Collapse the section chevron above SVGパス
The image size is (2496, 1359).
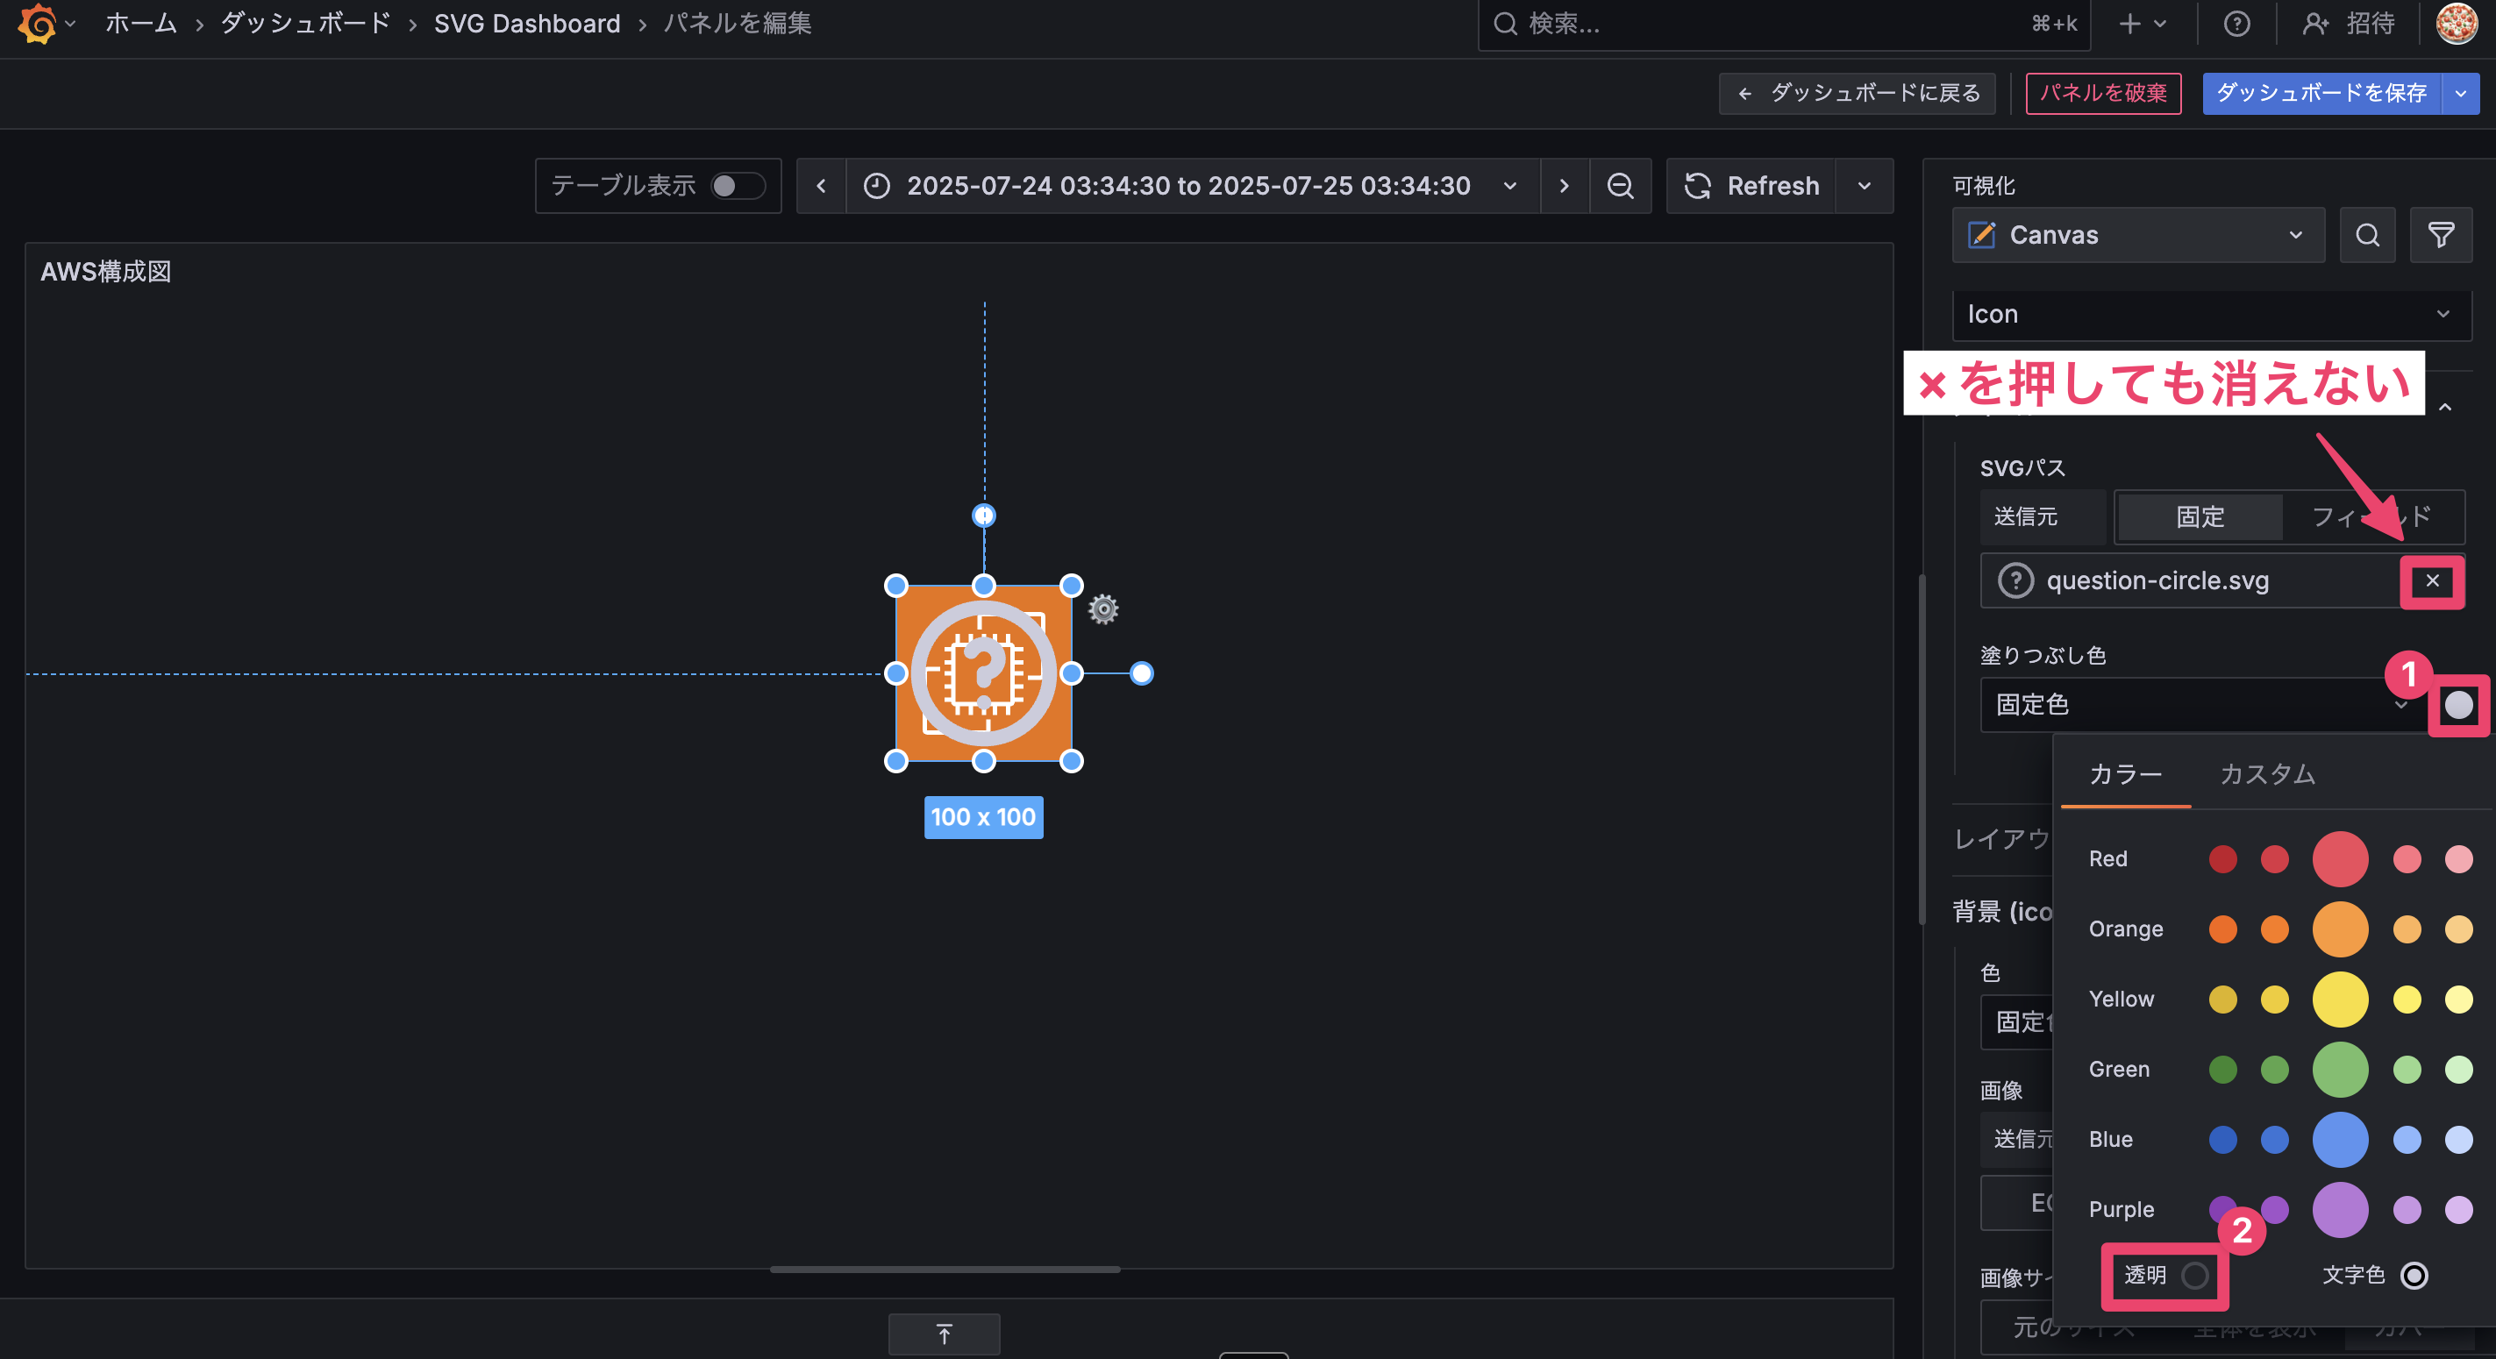(x=2444, y=407)
